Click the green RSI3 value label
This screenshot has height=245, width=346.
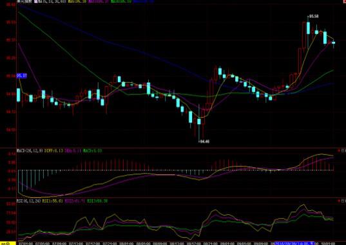97,201
